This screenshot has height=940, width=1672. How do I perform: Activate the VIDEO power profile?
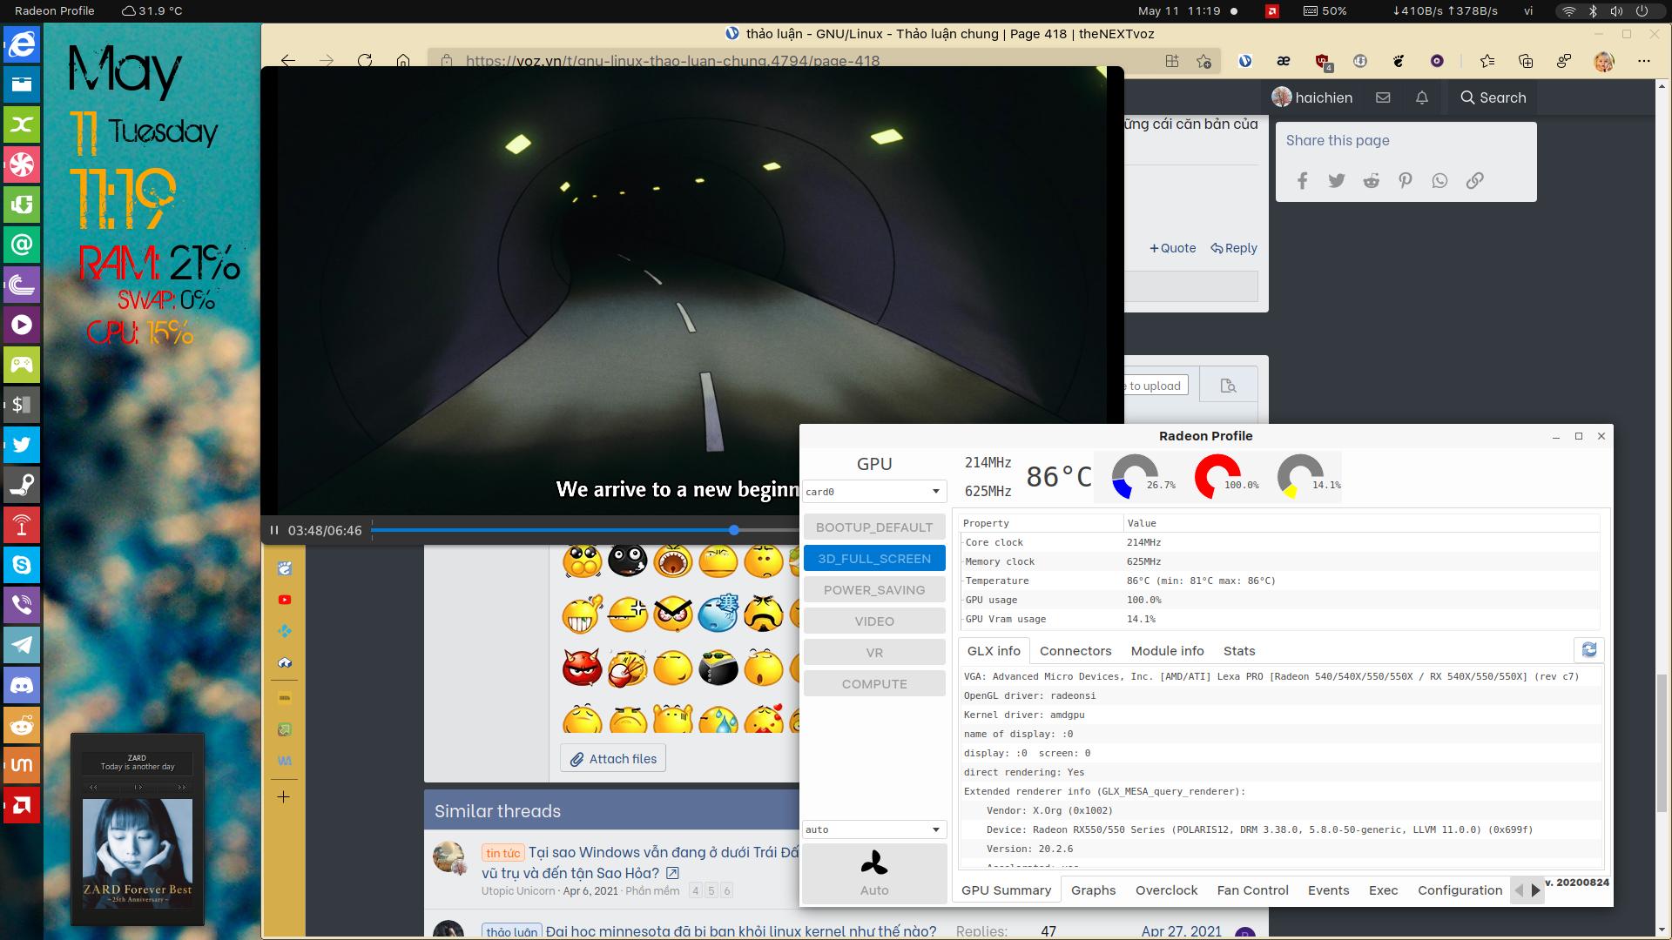(874, 621)
